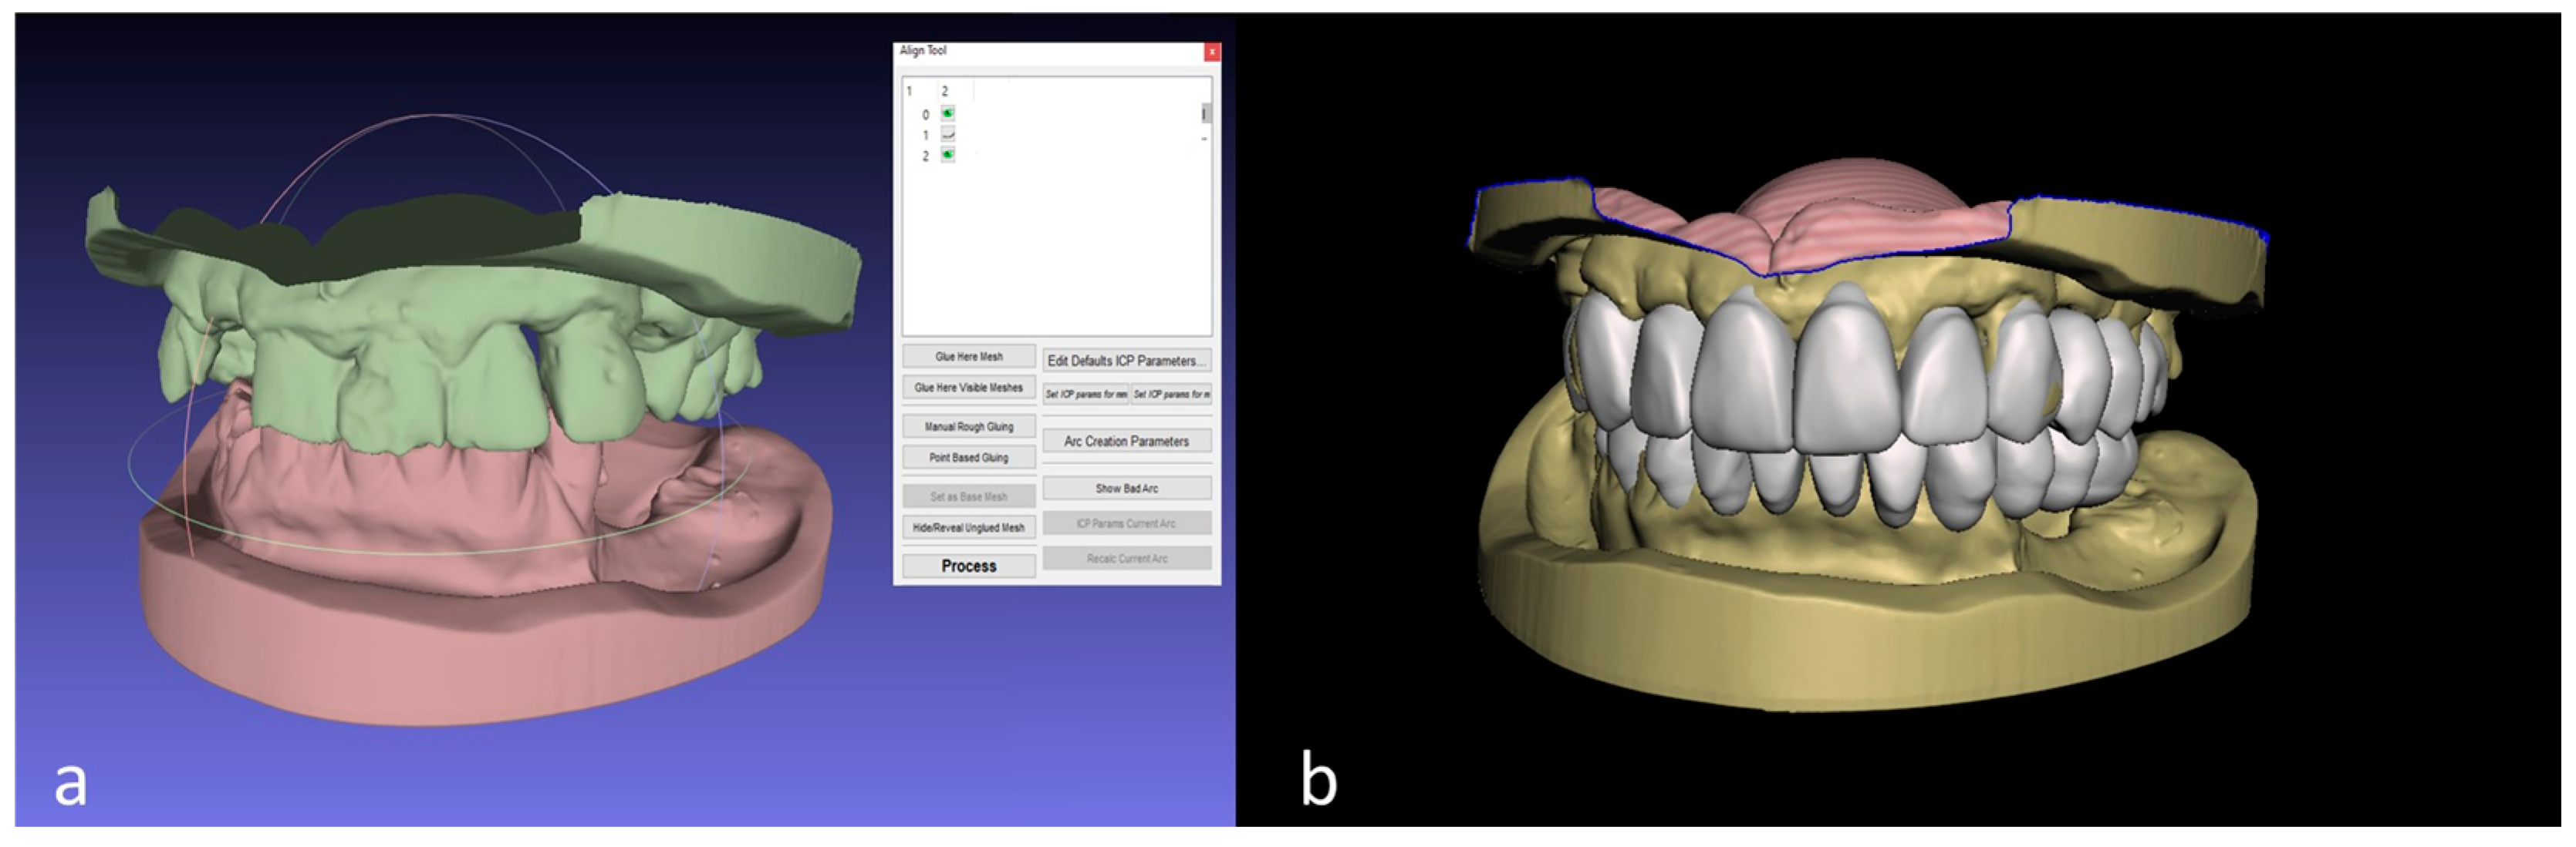Screen dimensions: 2576x847
Task: Click right Set ICP params button
Action: 1171,395
